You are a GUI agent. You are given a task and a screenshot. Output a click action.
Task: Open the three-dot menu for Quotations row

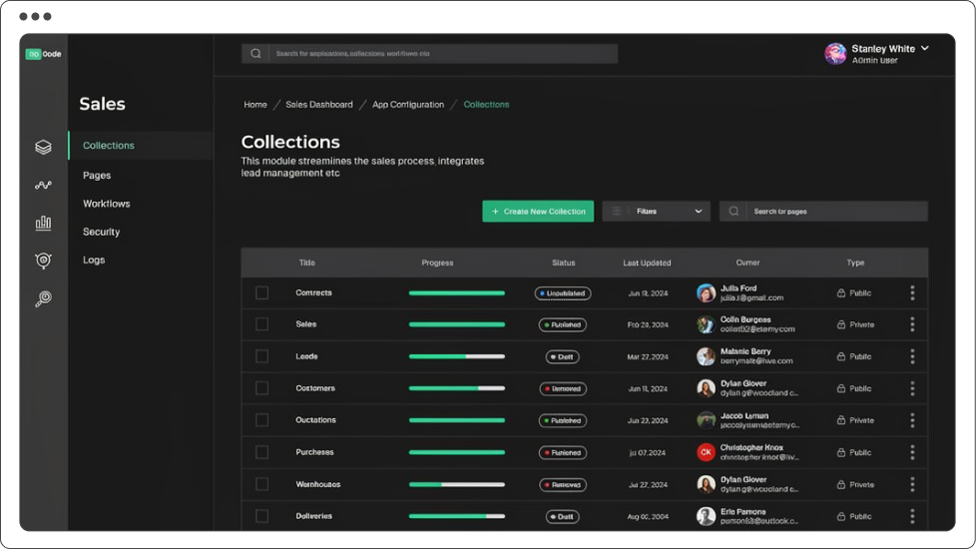click(x=912, y=420)
